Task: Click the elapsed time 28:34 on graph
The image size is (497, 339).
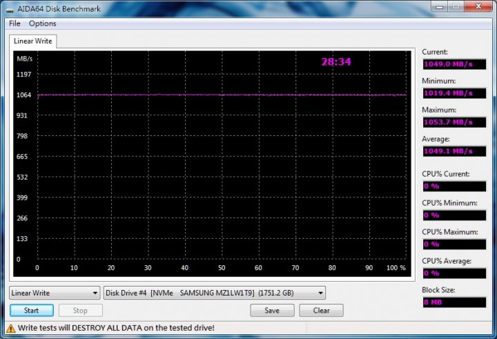Action: [x=336, y=62]
